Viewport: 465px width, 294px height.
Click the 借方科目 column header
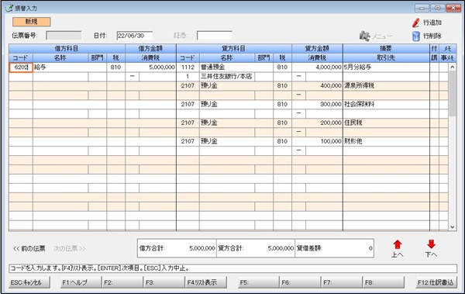67,48
